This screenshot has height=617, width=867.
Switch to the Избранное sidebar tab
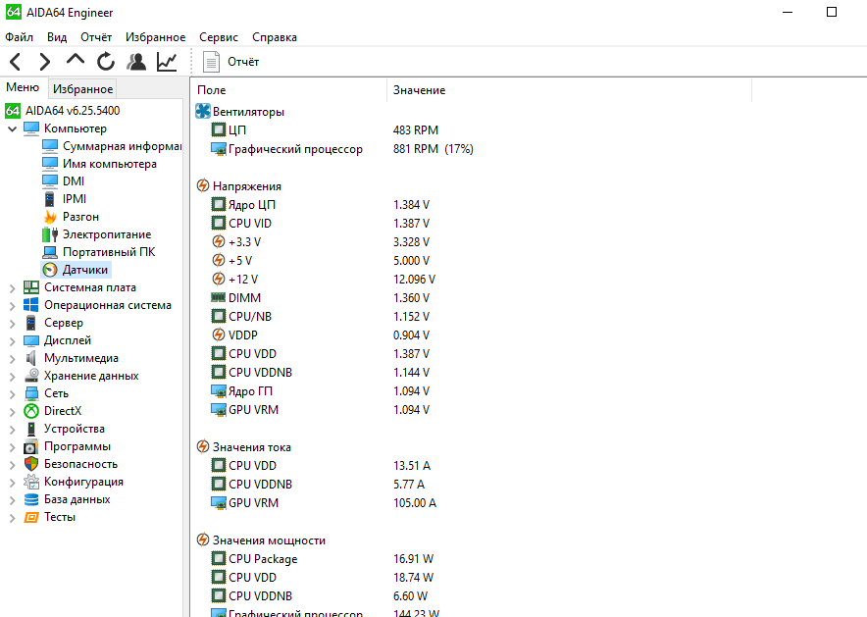83,89
